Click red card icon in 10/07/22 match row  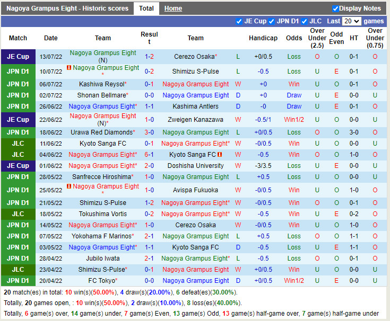(69, 68)
